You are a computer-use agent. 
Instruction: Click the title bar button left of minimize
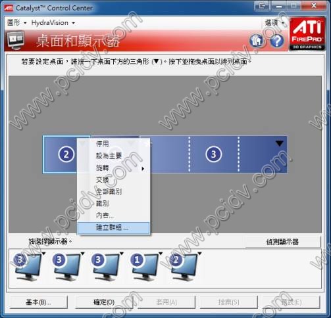click(x=262, y=5)
